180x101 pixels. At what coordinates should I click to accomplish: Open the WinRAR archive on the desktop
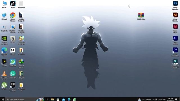coord(141,16)
